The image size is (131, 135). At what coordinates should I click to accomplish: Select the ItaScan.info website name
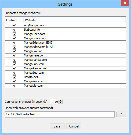pyautogui.click(x=32, y=30)
